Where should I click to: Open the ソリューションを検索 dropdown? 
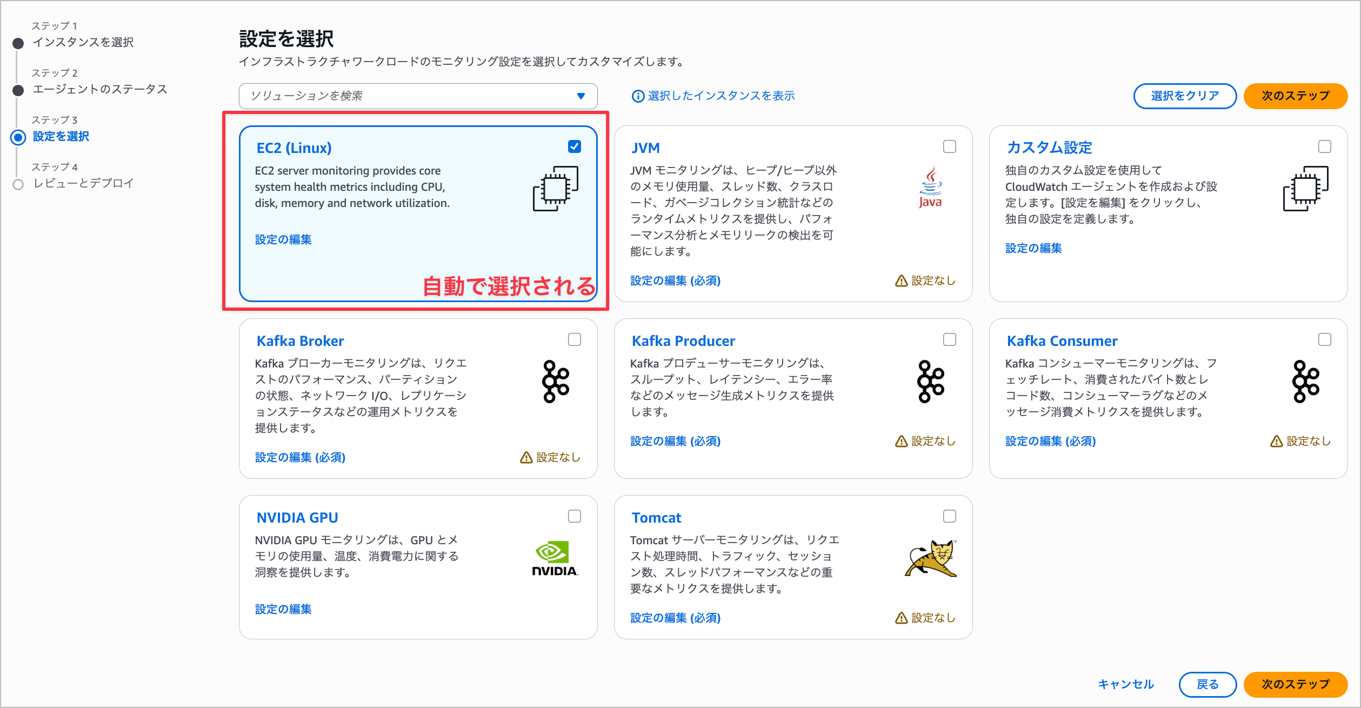[x=581, y=96]
